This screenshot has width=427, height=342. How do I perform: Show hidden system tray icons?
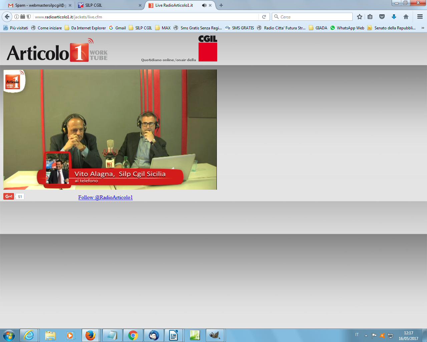click(366, 335)
